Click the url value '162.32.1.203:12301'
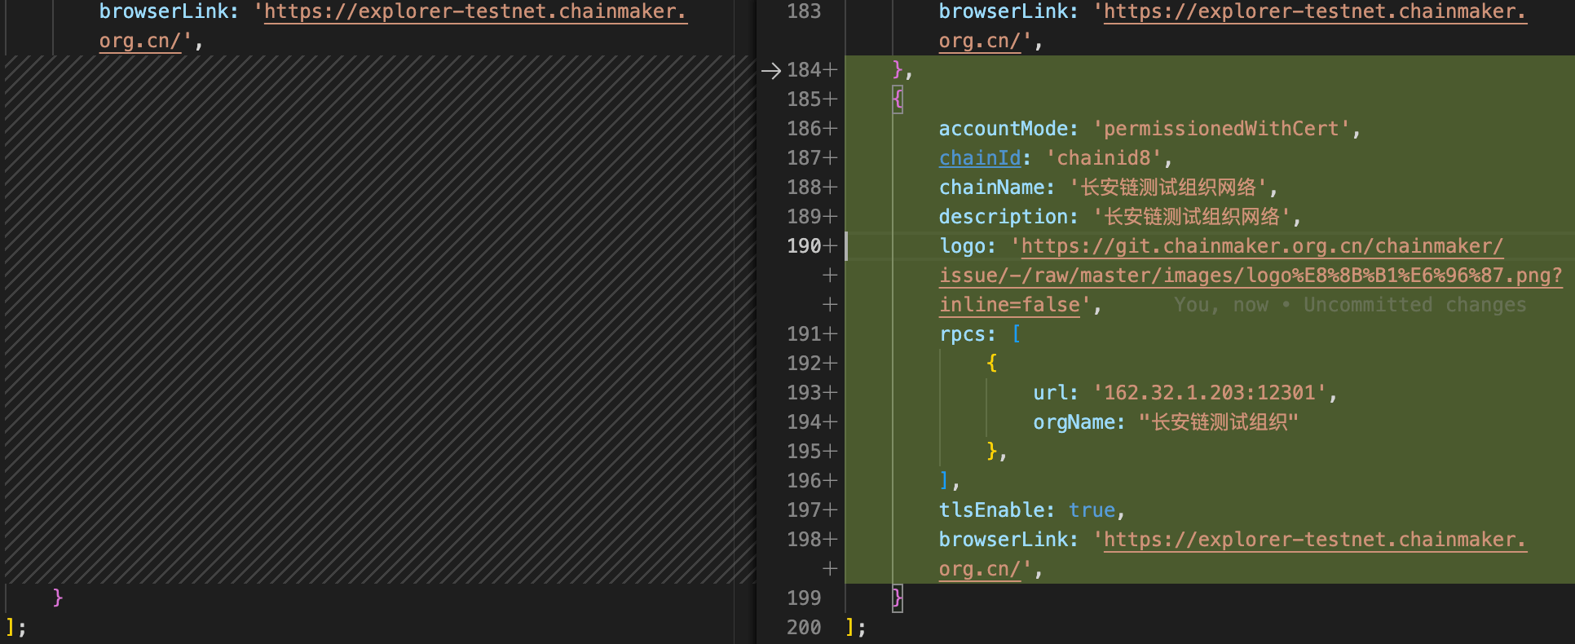This screenshot has width=1575, height=644. [x=1209, y=393]
